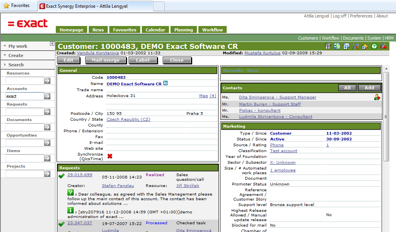The height and width of the screenshot is (232, 396).
Task: Open Stefan Fanzlau creator link
Action: point(118,185)
